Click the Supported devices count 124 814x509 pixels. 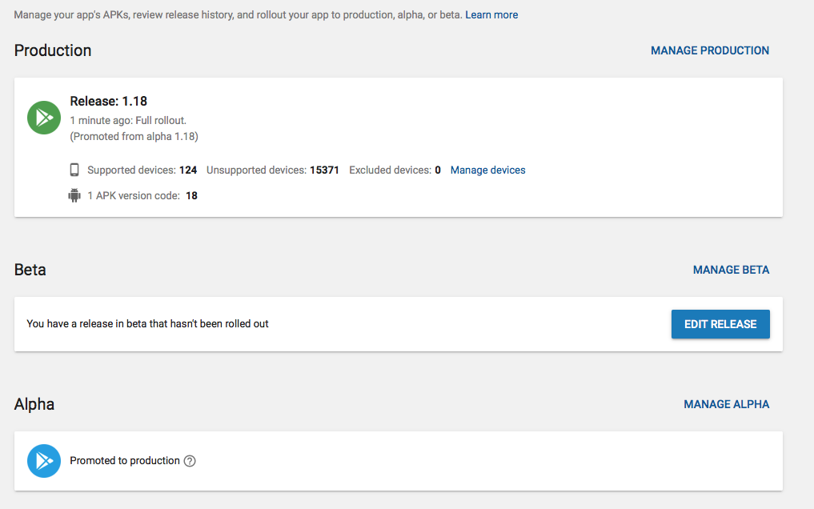tap(188, 170)
